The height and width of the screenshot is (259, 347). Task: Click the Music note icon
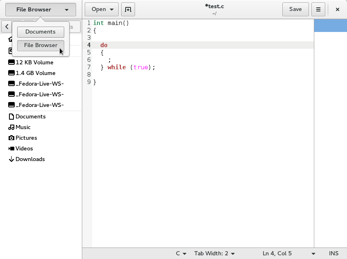coord(11,127)
